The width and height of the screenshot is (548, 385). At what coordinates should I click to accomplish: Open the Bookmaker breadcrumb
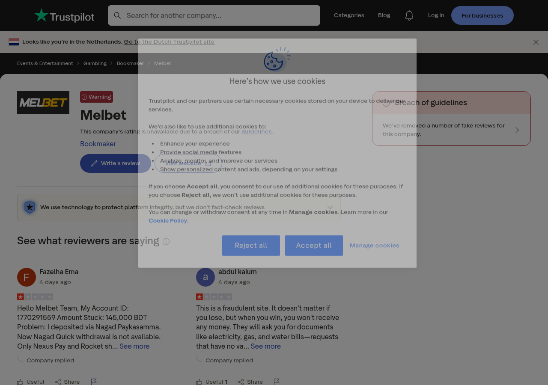pos(130,63)
